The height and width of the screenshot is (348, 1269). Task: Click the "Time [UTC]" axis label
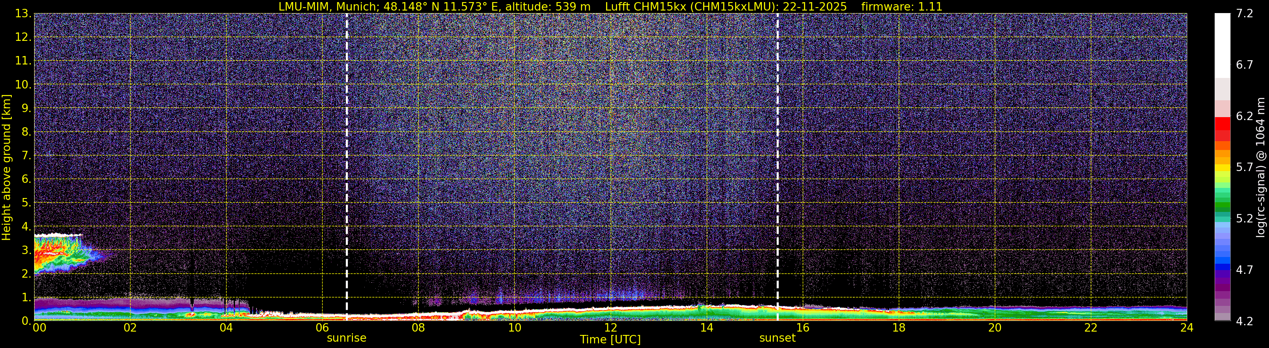[610, 340]
